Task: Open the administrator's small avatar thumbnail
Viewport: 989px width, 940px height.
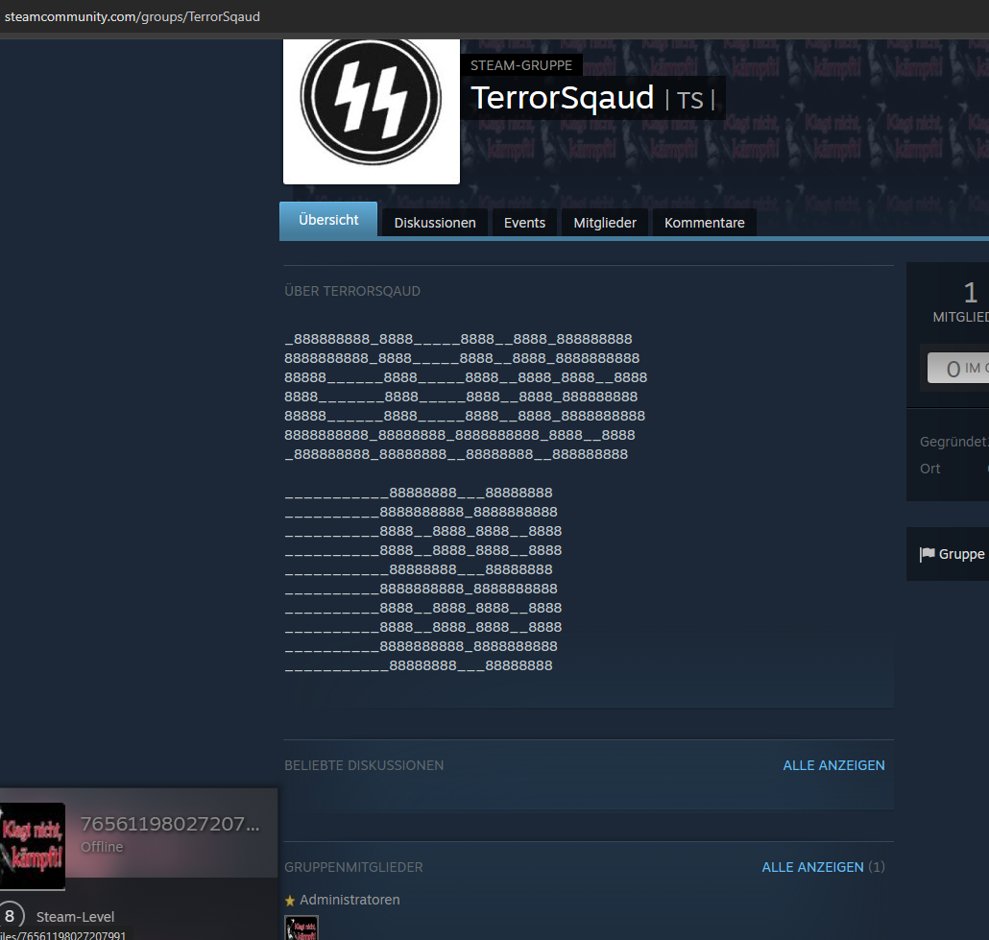Action: tap(302, 928)
